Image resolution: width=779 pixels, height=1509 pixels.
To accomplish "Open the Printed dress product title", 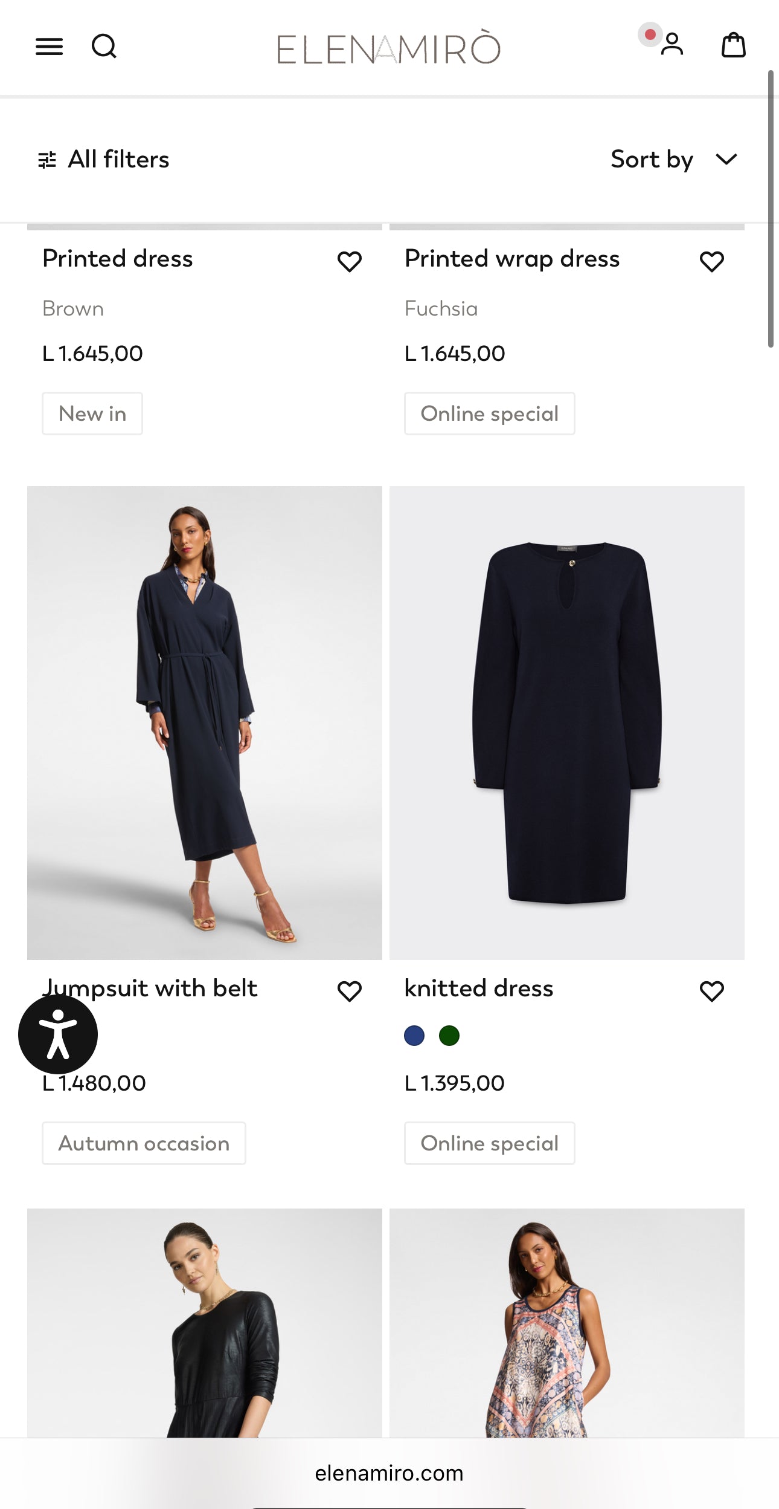I will (x=118, y=259).
